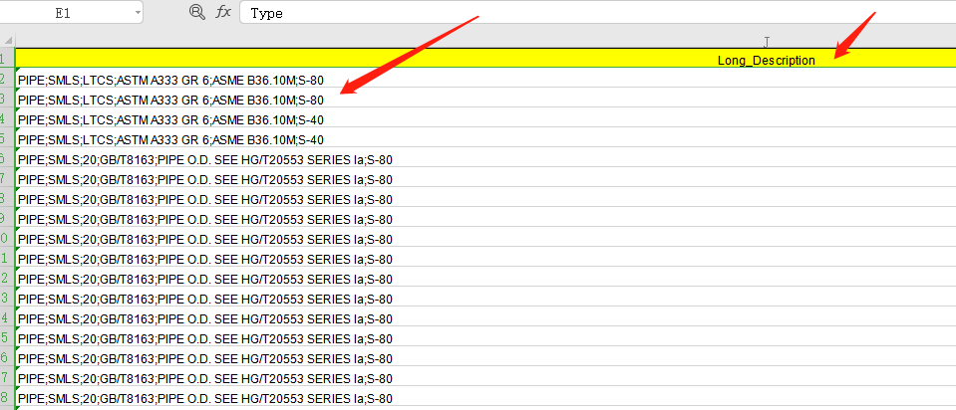The image size is (956, 410).
Task: Select the topmost ASTM A333 S-80 cell
Action: pyautogui.click(x=485, y=79)
